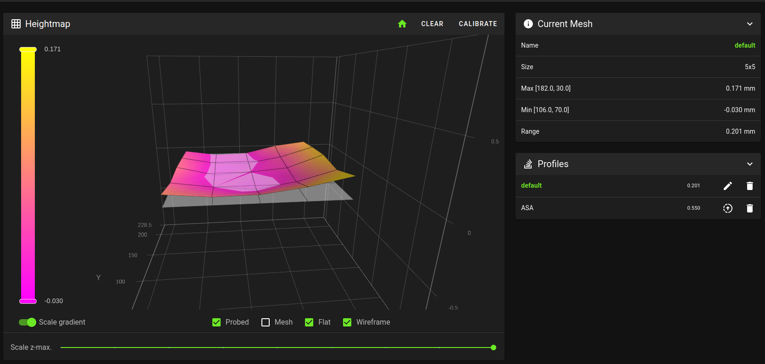This screenshot has height=364, width=765.
Task: Click the 'Scale z-max.' label
Action: 31,348
